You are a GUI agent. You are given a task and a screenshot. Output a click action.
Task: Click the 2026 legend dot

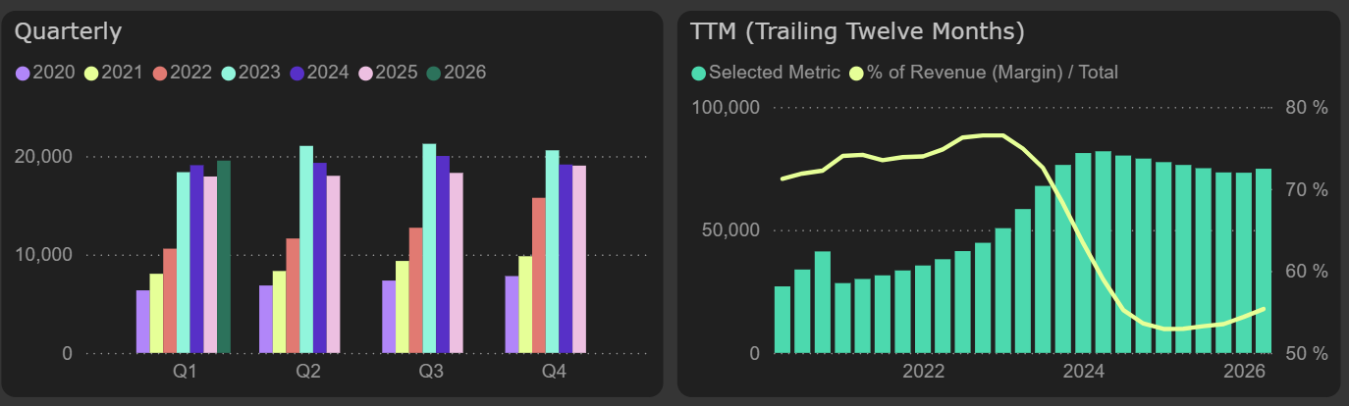(435, 73)
